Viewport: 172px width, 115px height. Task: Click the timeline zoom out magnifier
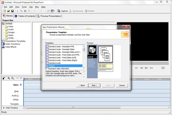click(13, 78)
